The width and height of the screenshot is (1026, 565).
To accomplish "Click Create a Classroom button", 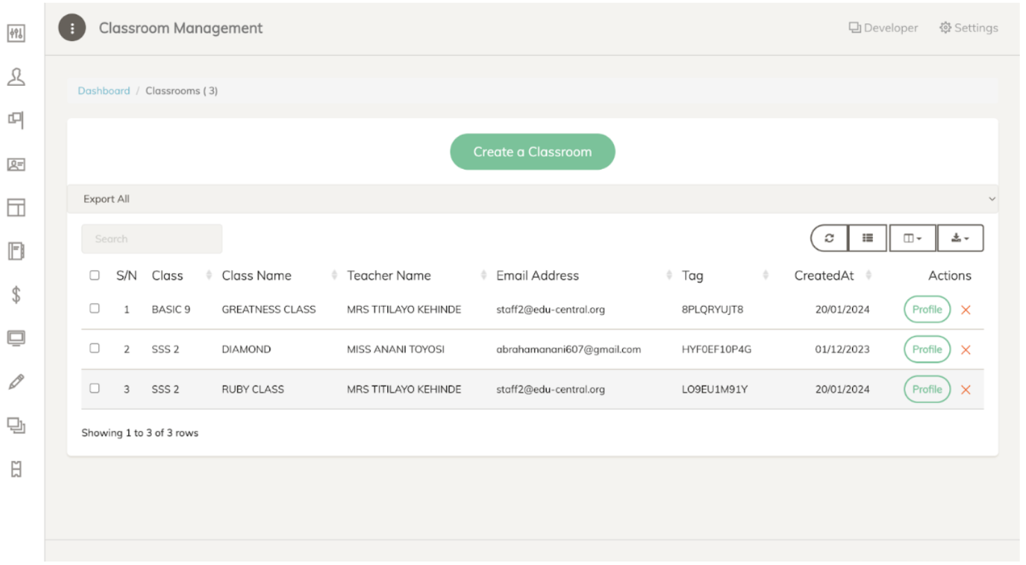I will tap(532, 152).
